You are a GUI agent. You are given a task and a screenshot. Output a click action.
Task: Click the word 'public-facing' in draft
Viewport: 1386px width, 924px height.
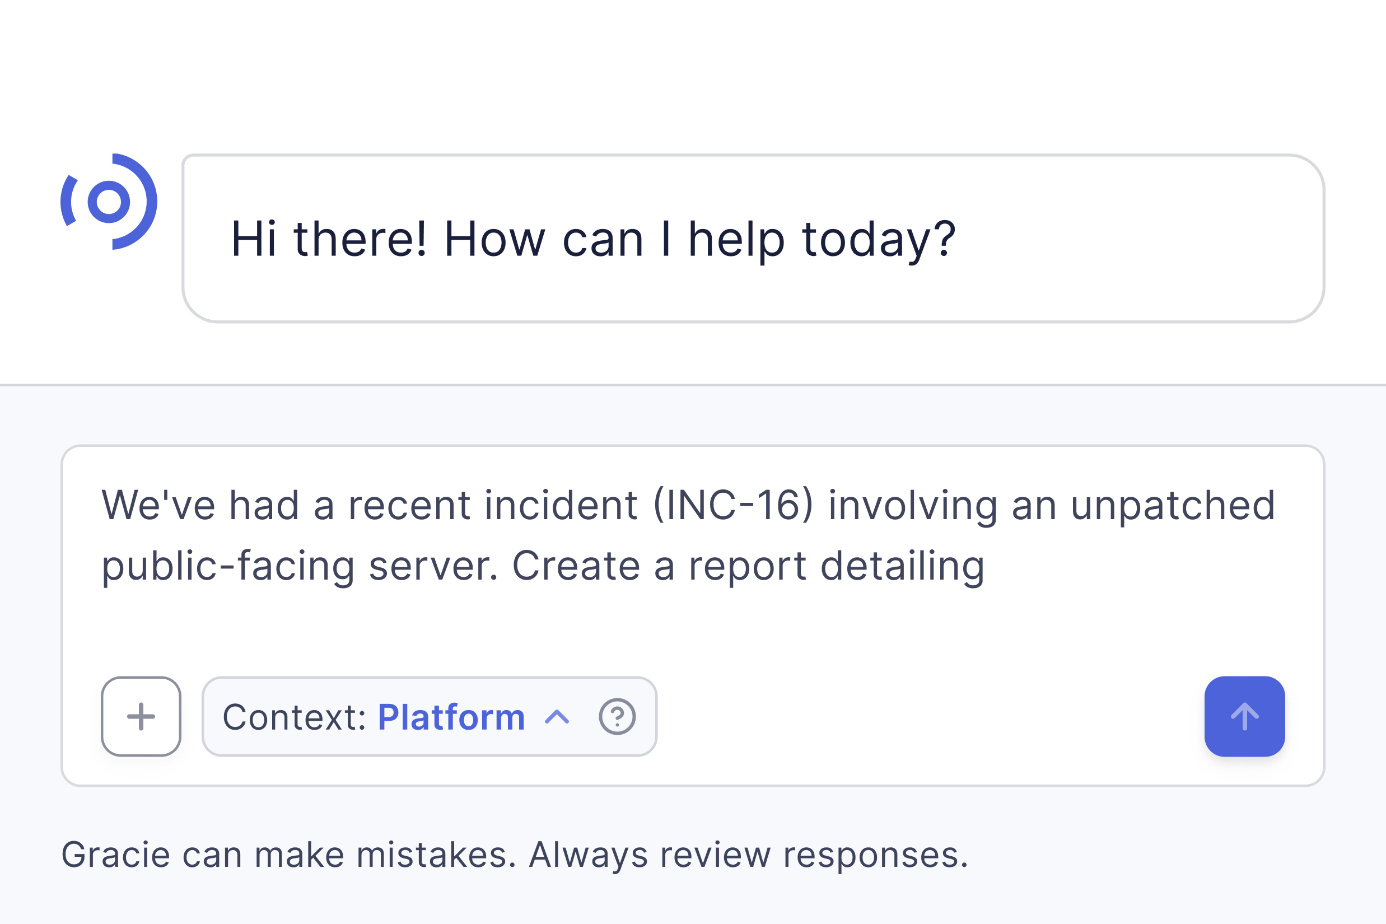tap(228, 566)
